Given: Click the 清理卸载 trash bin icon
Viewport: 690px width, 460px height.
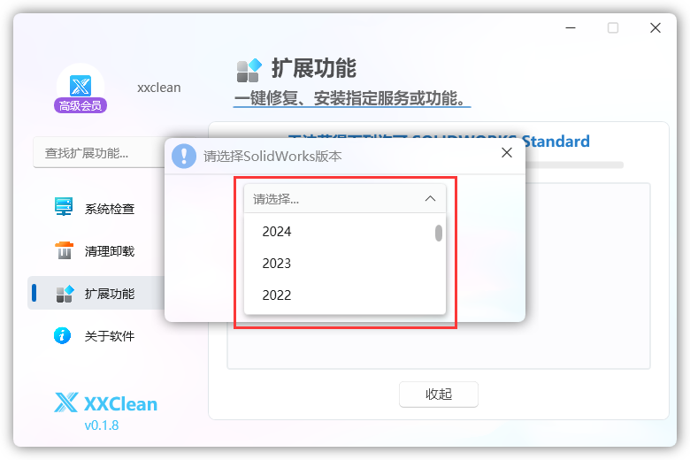Looking at the screenshot, I should [x=65, y=250].
